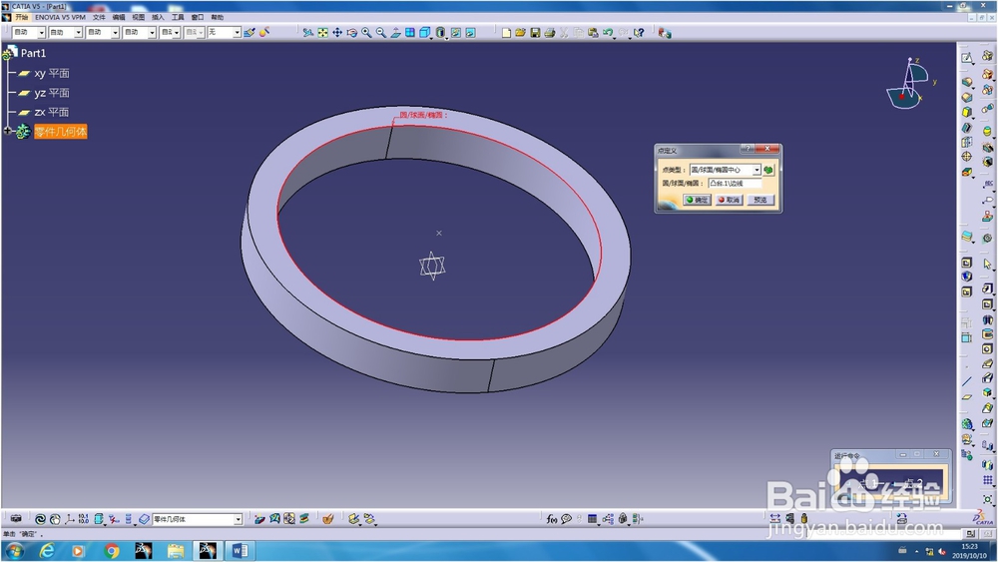Viewport: 998px width, 562px height.
Task: Click the ? help button of the dialog
Action: 748,149
